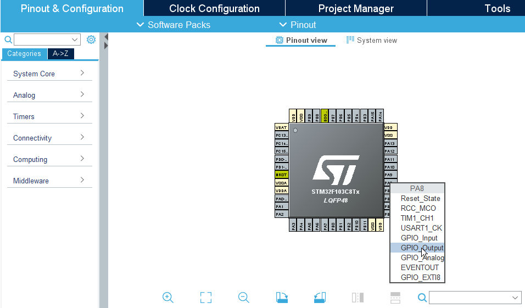525x308 pixels.
Task: Select the PC13 pin on the chip
Action: click(282, 135)
